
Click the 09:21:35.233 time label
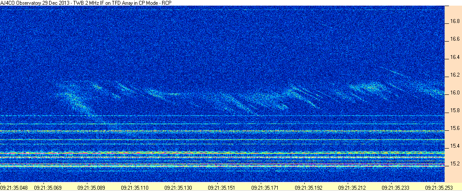pos(396,187)
